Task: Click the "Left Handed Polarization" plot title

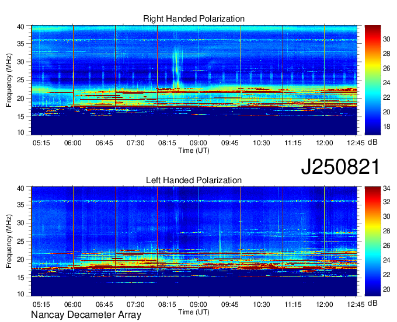Action: click(x=194, y=180)
